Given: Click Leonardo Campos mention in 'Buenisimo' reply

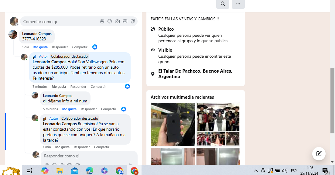Looking at the screenshot, I should point(60,124).
